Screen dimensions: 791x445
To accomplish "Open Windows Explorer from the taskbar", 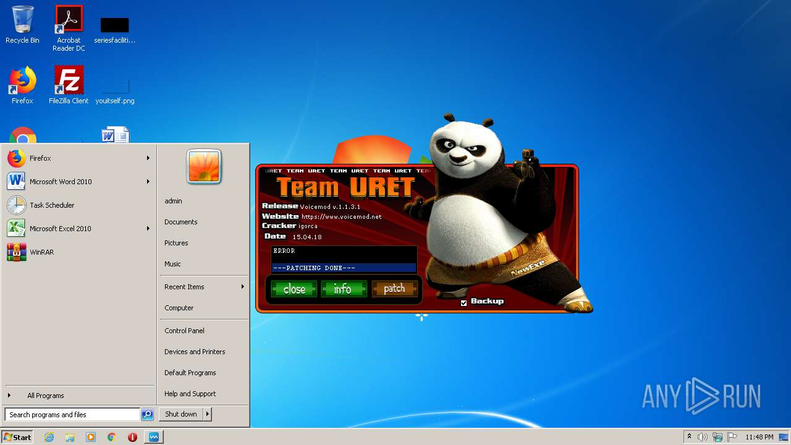I will (x=70, y=437).
